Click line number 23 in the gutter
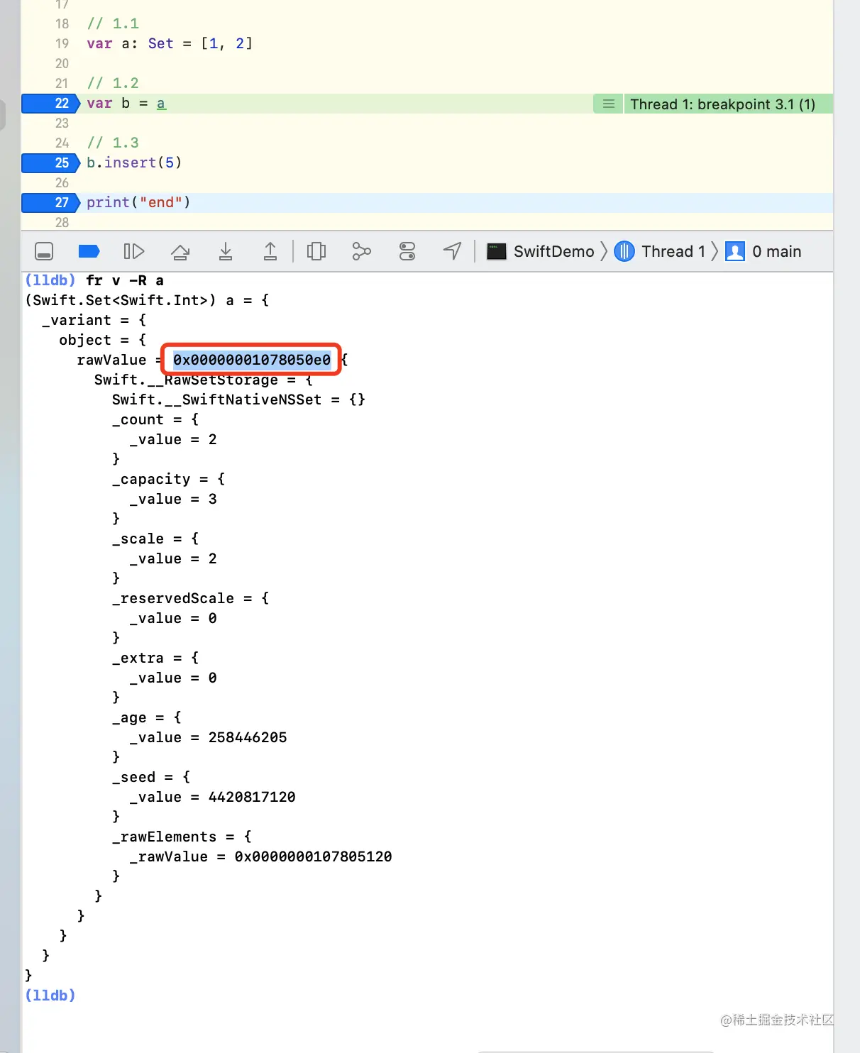The height and width of the screenshot is (1053, 860). pyautogui.click(x=62, y=123)
